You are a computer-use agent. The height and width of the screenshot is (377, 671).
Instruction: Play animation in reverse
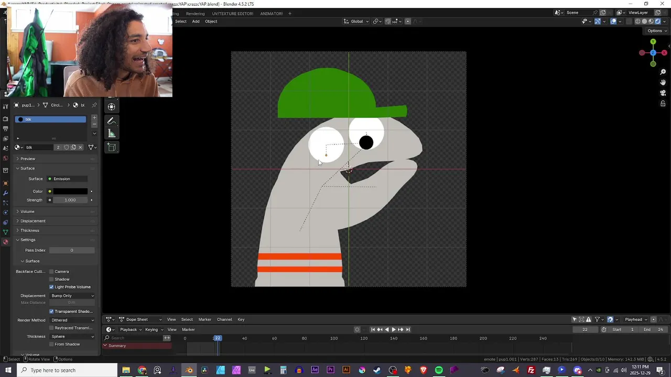coord(387,329)
